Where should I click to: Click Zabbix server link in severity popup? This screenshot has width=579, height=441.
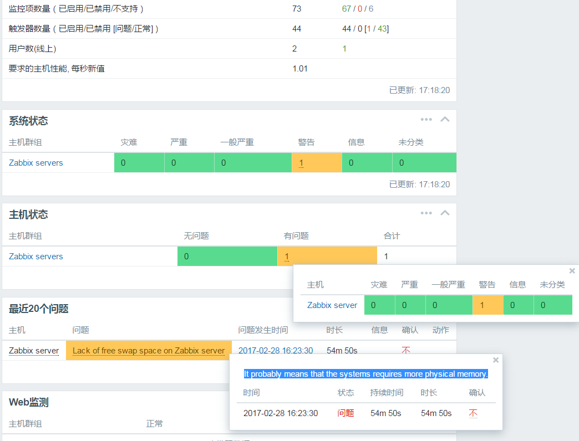[x=332, y=305]
